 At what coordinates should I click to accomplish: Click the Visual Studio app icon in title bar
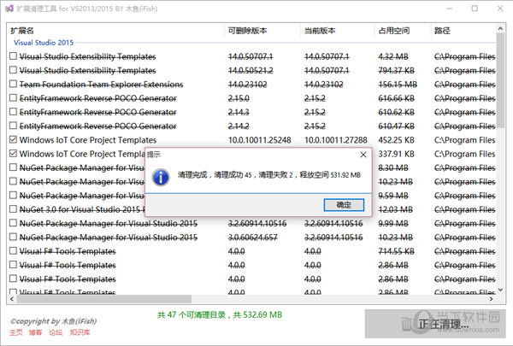point(9,9)
